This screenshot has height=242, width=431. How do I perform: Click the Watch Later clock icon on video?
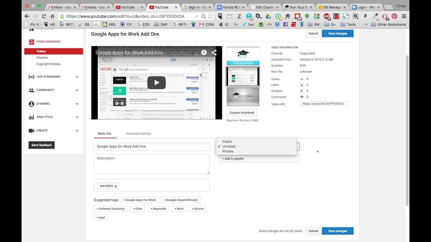[204, 52]
